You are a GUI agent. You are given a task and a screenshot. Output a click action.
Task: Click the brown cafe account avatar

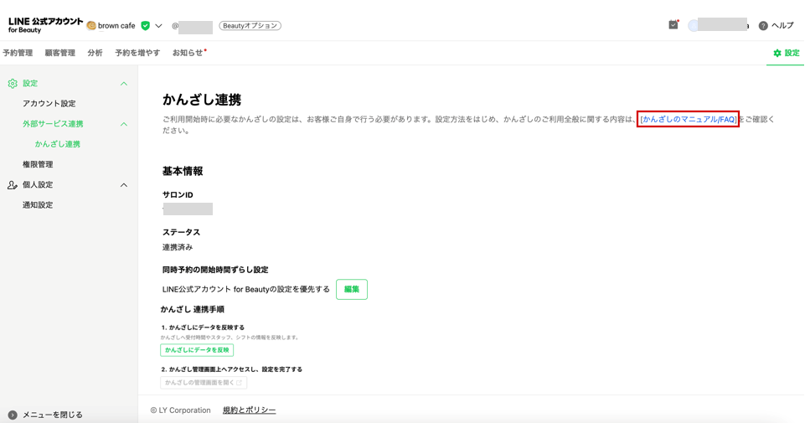(91, 25)
